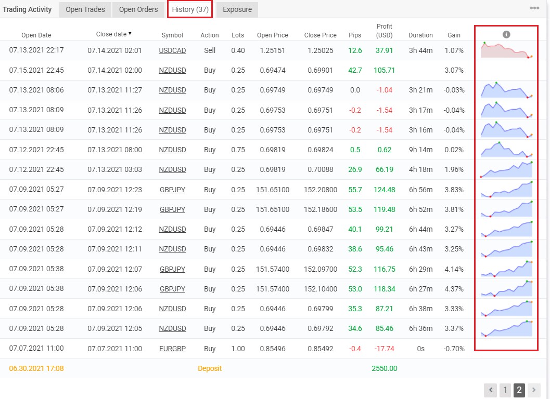This screenshot has height=399, width=550.
Task: Switch to the Open Orders tab
Action: [x=138, y=9]
